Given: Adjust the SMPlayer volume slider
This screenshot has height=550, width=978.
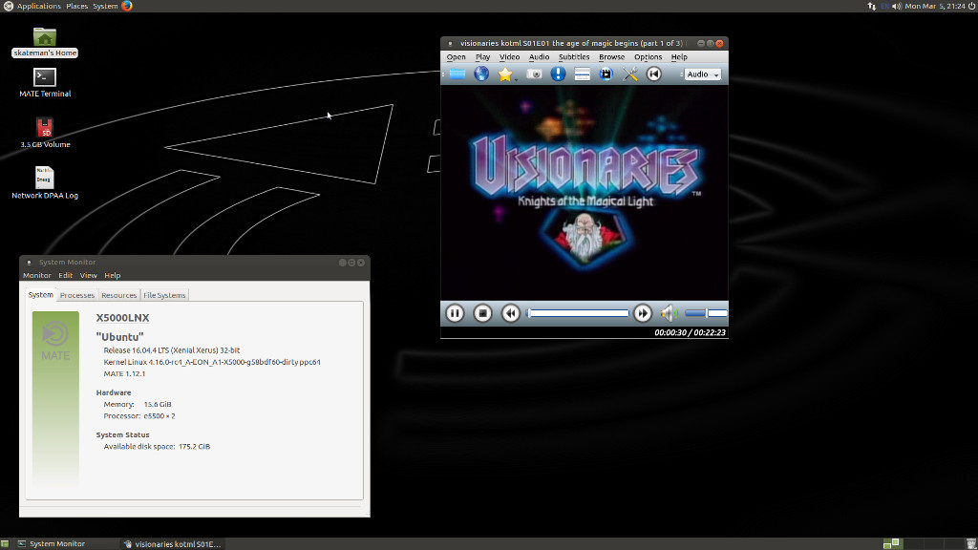Looking at the screenshot, I should click(706, 313).
